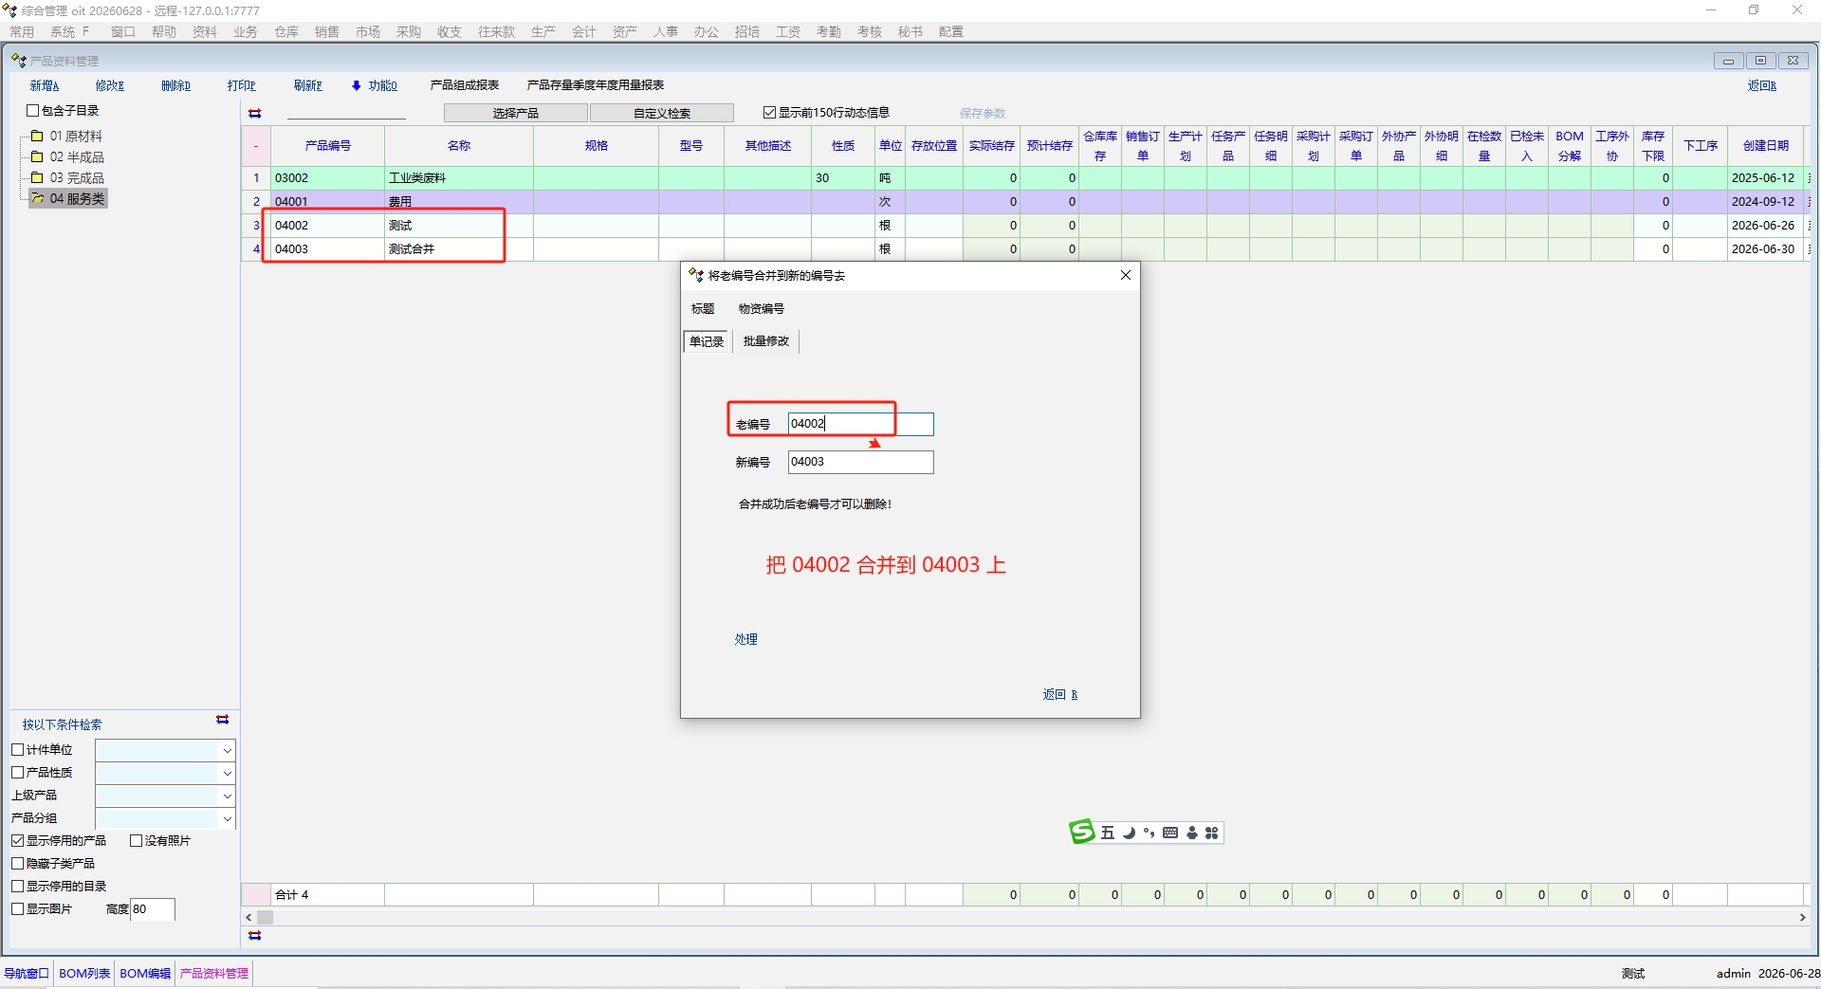This screenshot has width=1821, height=989.
Task: Click the 老编号 input field
Action: click(860, 424)
